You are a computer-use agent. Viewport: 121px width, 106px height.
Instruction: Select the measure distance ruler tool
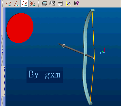pyautogui.click(x=60, y=4)
